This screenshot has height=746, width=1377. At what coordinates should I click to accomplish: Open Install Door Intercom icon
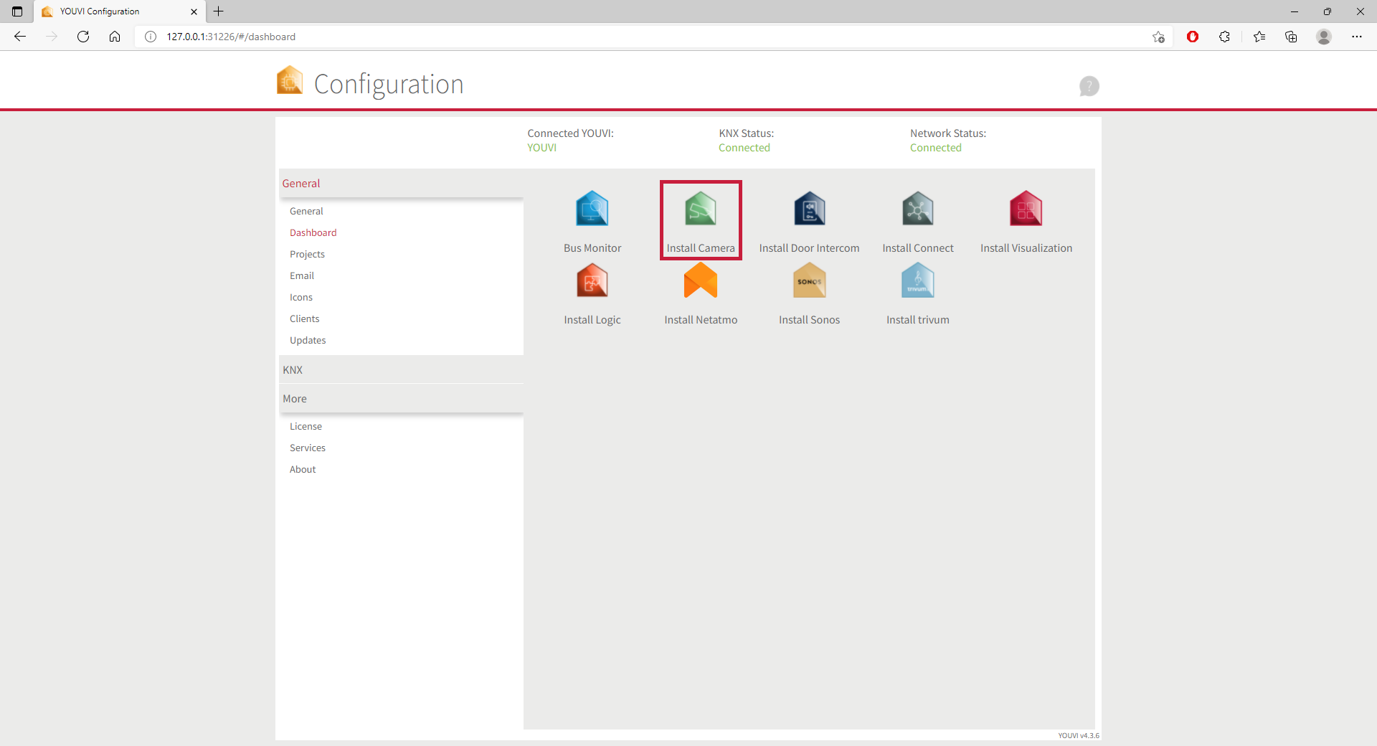click(x=809, y=209)
